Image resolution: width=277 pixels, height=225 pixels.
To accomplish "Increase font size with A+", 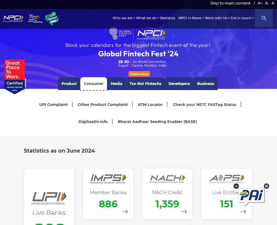I will click(x=260, y=3).
